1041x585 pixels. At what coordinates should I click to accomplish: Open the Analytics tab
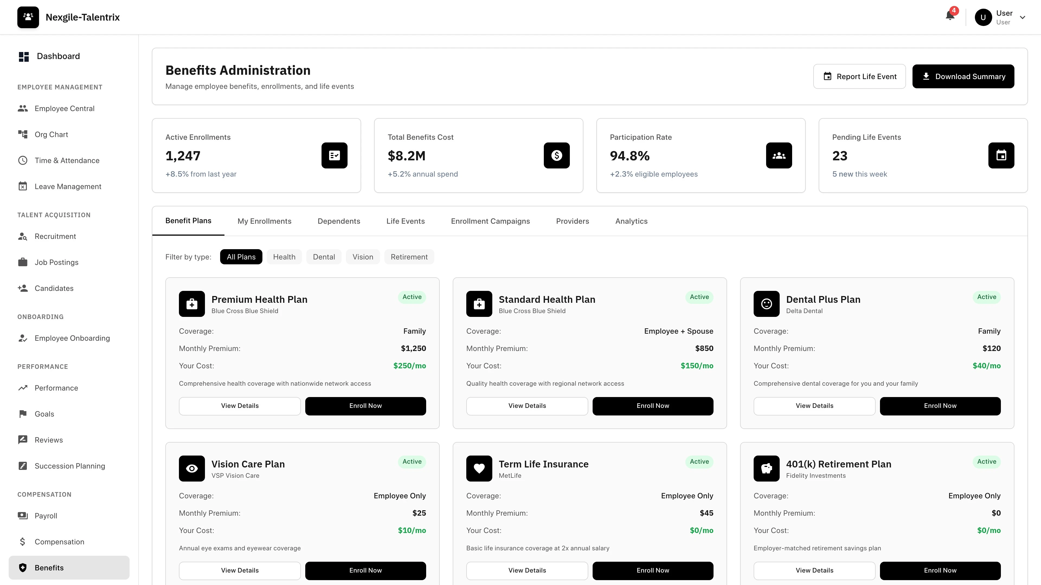(631, 221)
